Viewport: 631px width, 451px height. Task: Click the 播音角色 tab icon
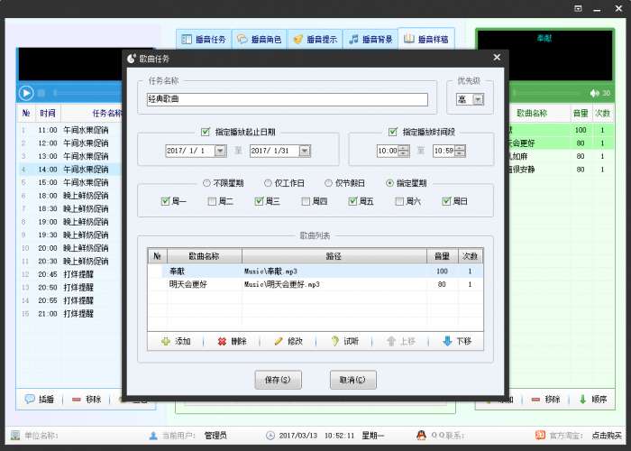[x=242, y=39]
